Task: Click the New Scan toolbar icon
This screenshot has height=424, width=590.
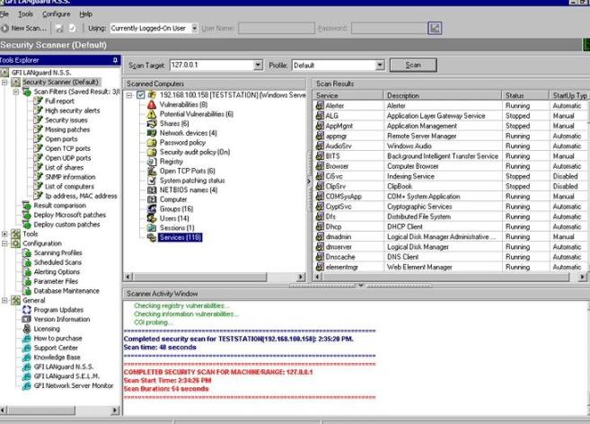Action: pos(4,28)
